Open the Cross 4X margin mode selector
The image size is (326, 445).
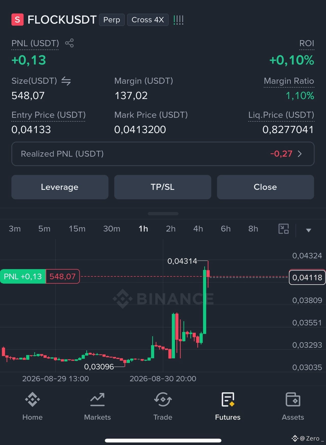tap(148, 20)
